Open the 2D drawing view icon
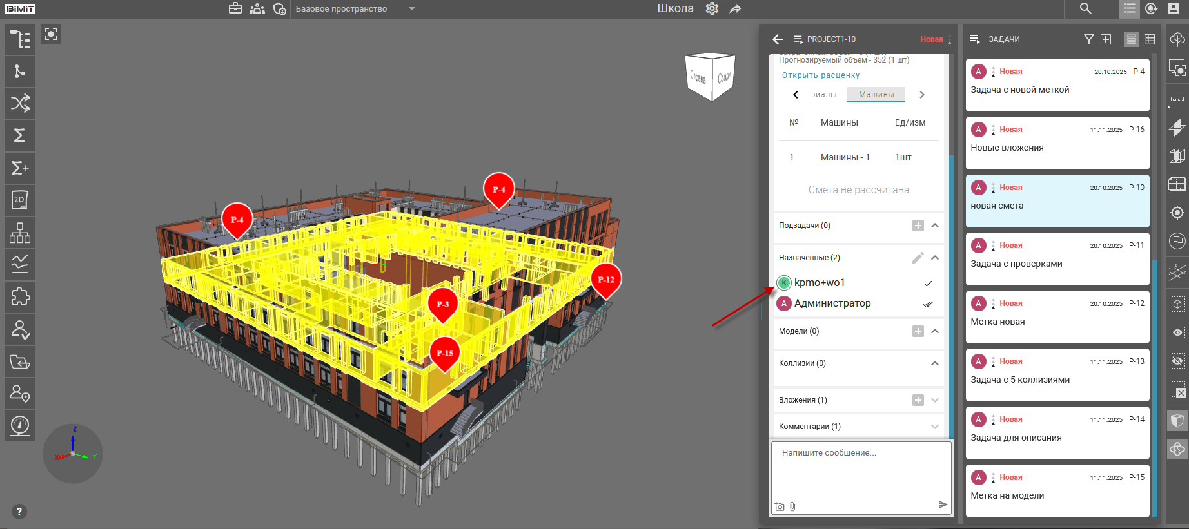Viewport: 1189px width, 529px height. (20, 200)
